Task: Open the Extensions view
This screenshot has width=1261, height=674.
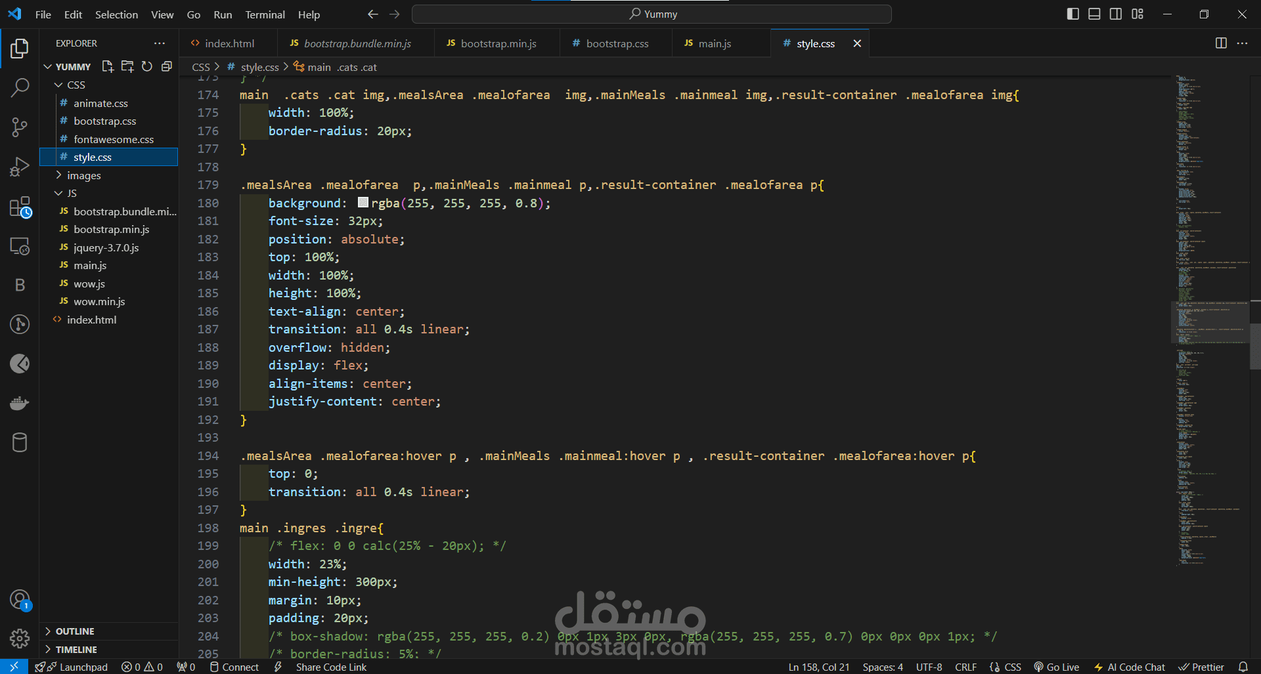Action: click(x=20, y=207)
